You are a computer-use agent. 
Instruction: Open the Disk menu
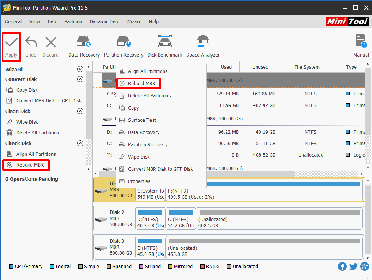tap(52, 21)
